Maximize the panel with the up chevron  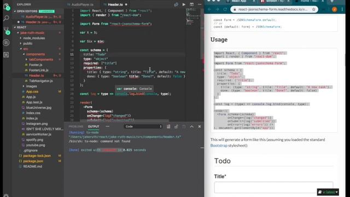[x=191, y=126]
